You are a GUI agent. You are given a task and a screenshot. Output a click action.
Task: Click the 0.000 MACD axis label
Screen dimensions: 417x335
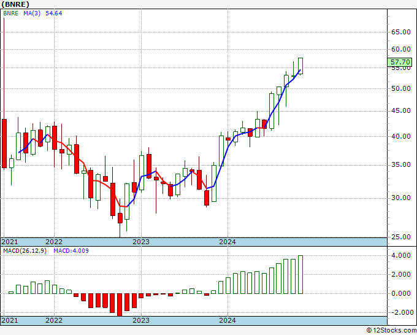coord(401,293)
